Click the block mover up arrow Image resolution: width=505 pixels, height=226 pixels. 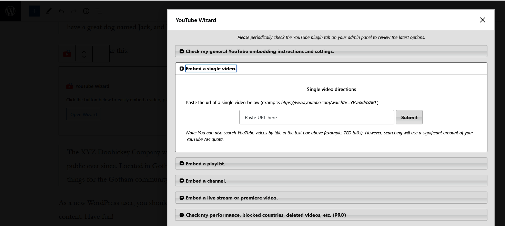[x=84, y=51]
